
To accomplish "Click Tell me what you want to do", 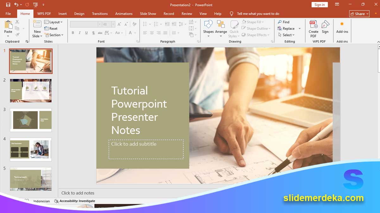I will pyautogui.click(x=254, y=14).
